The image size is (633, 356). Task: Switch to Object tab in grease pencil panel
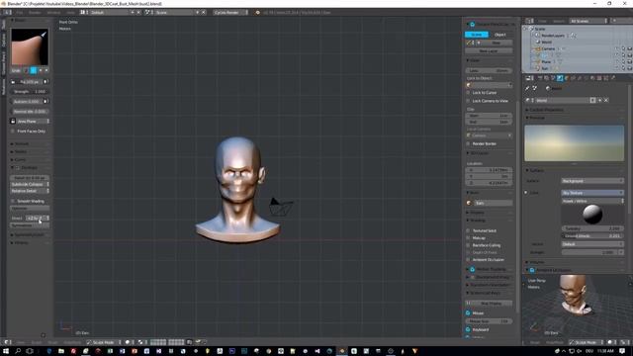coord(500,35)
